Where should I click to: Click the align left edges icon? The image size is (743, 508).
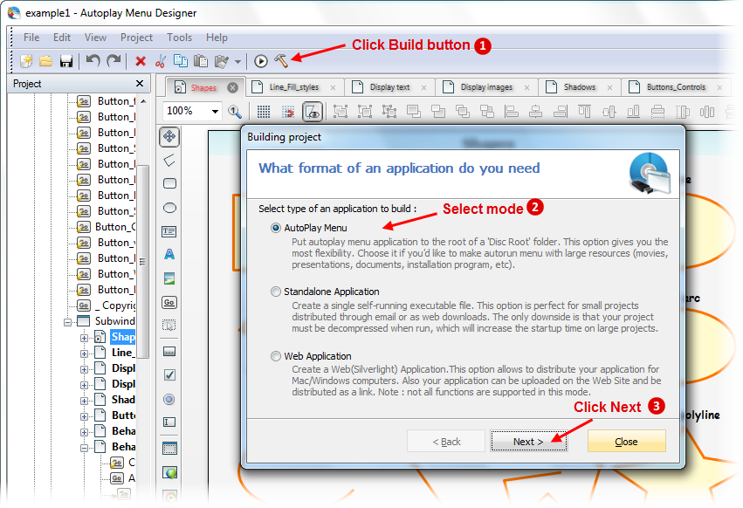tap(512, 112)
